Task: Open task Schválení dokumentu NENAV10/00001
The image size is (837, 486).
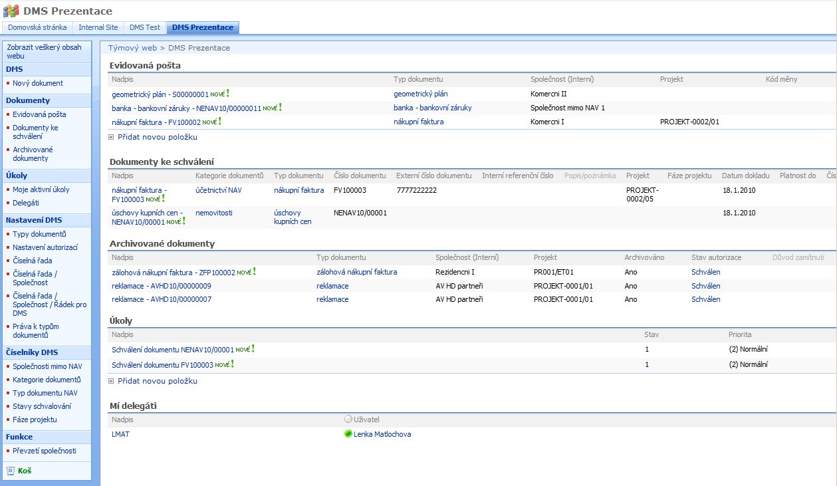Action: [173, 349]
